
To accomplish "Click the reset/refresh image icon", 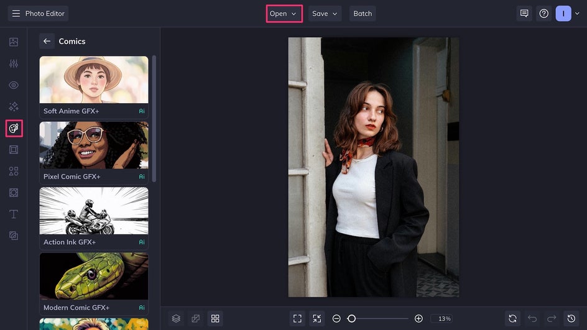I will click(x=512, y=318).
